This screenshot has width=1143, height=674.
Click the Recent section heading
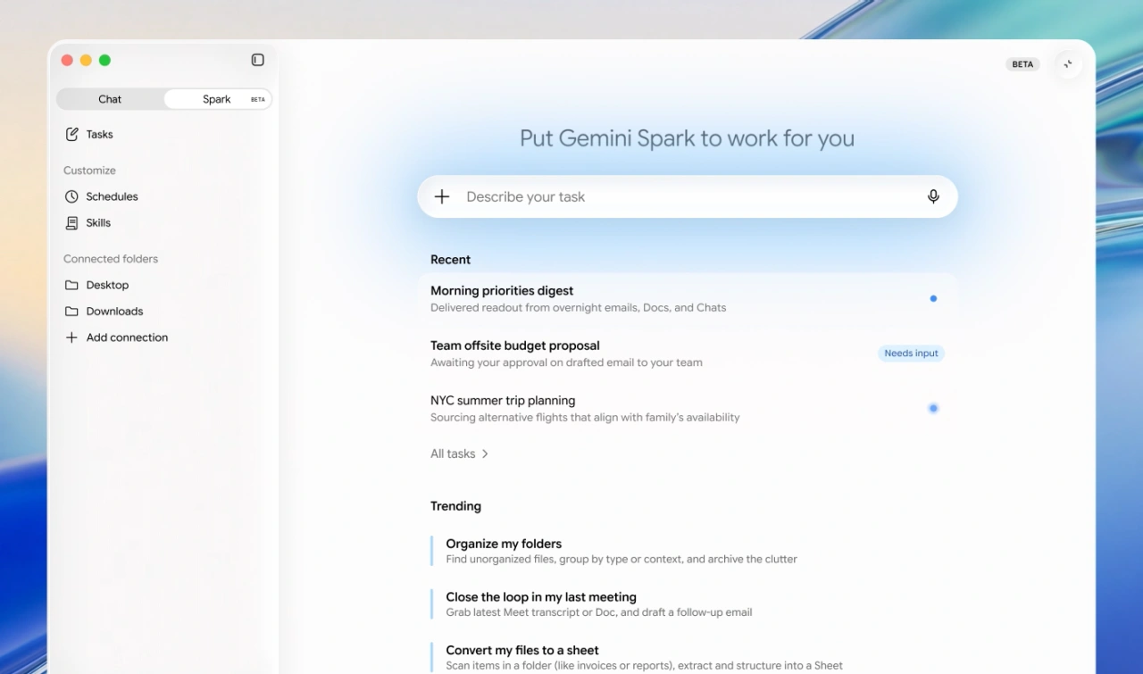[x=450, y=260]
